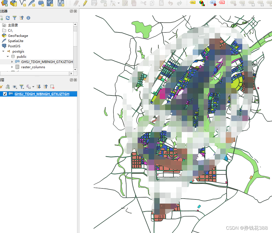272x233 pixels.
Task: Remove the selected layer or group
Action: (52, 87)
